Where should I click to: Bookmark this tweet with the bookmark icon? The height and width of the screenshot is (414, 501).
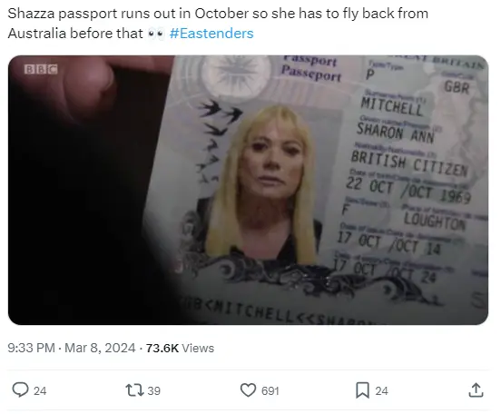(x=362, y=390)
